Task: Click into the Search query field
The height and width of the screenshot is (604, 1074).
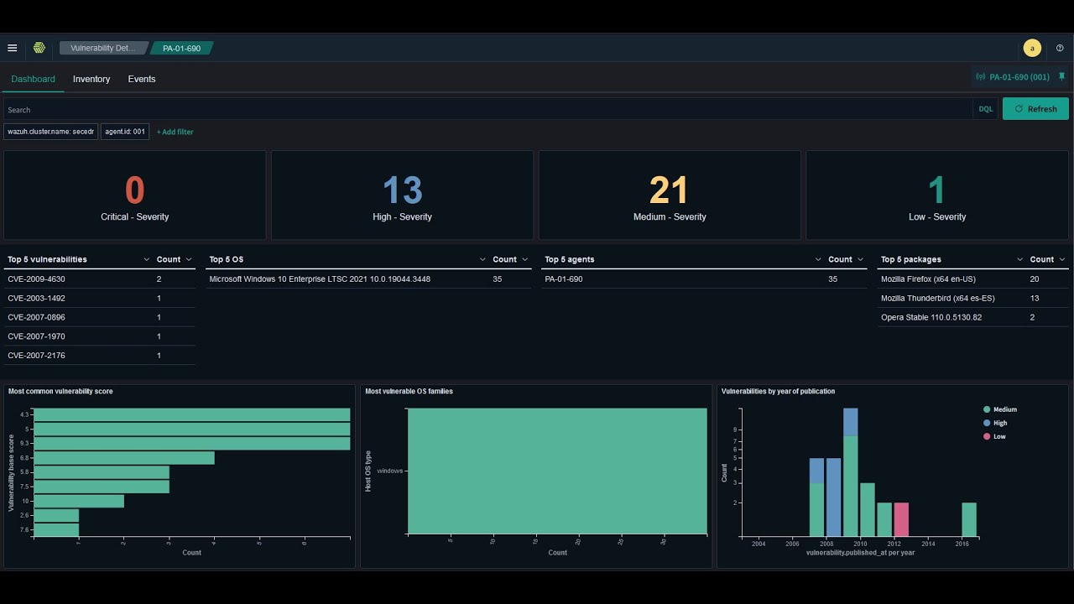Action: (x=488, y=109)
